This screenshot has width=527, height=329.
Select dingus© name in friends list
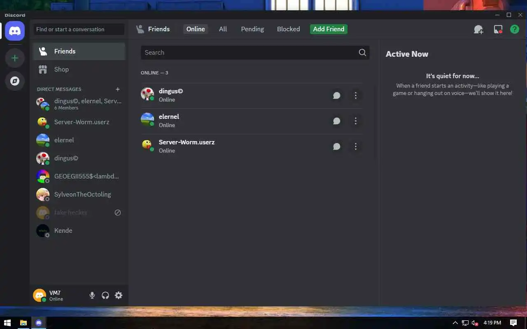coord(171,91)
